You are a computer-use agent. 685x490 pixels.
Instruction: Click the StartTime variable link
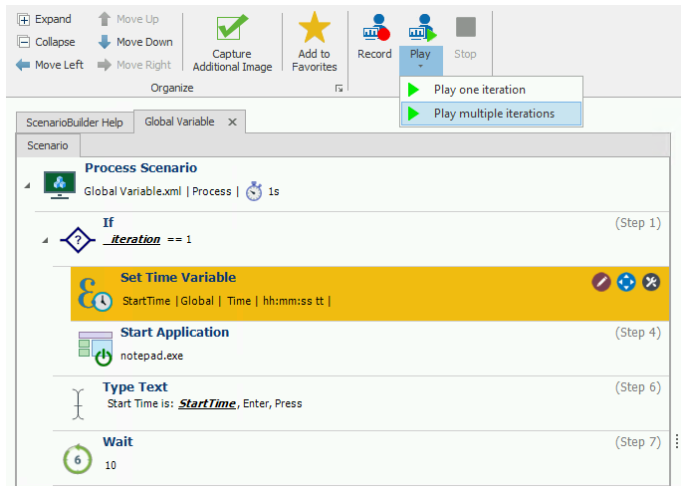[x=207, y=403]
